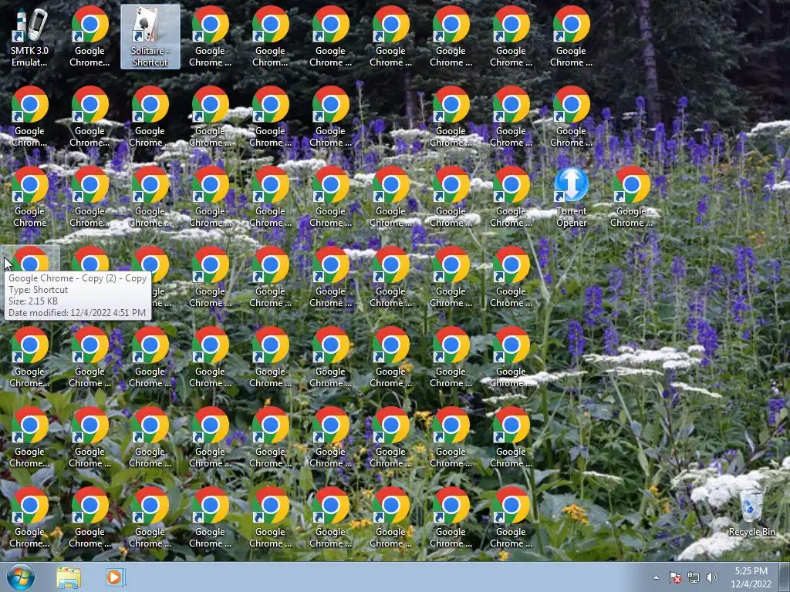This screenshot has width=790, height=592.
Task: Open the clock showing 5:25 PM
Action: (751, 577)
